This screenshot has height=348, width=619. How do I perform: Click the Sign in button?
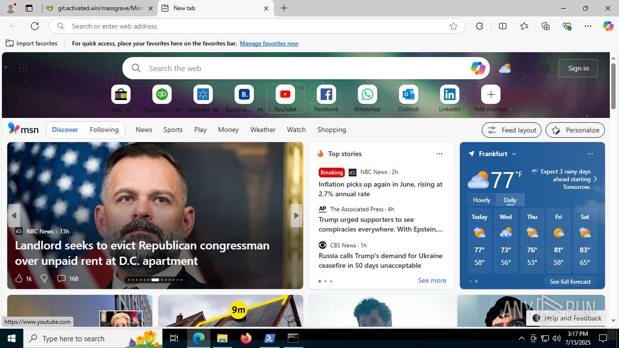578,68
